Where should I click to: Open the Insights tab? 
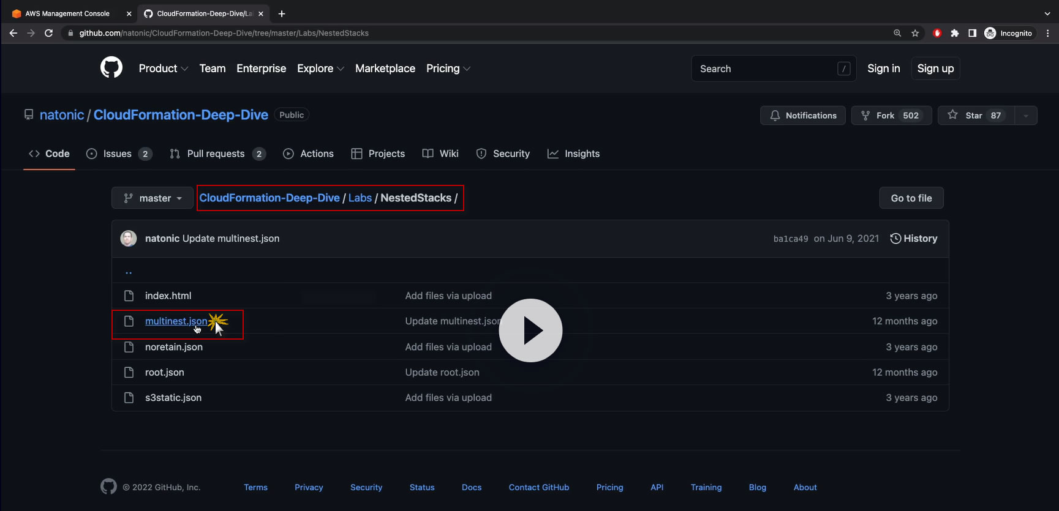(x=573, y=154)
